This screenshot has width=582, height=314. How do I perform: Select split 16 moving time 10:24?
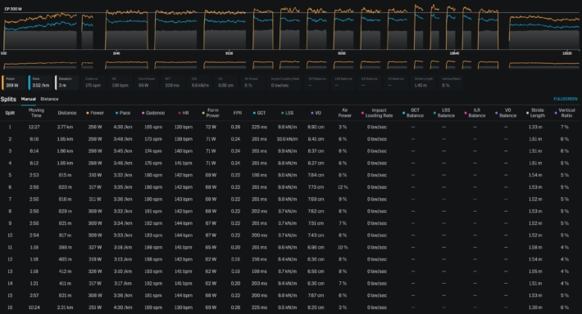34,307
